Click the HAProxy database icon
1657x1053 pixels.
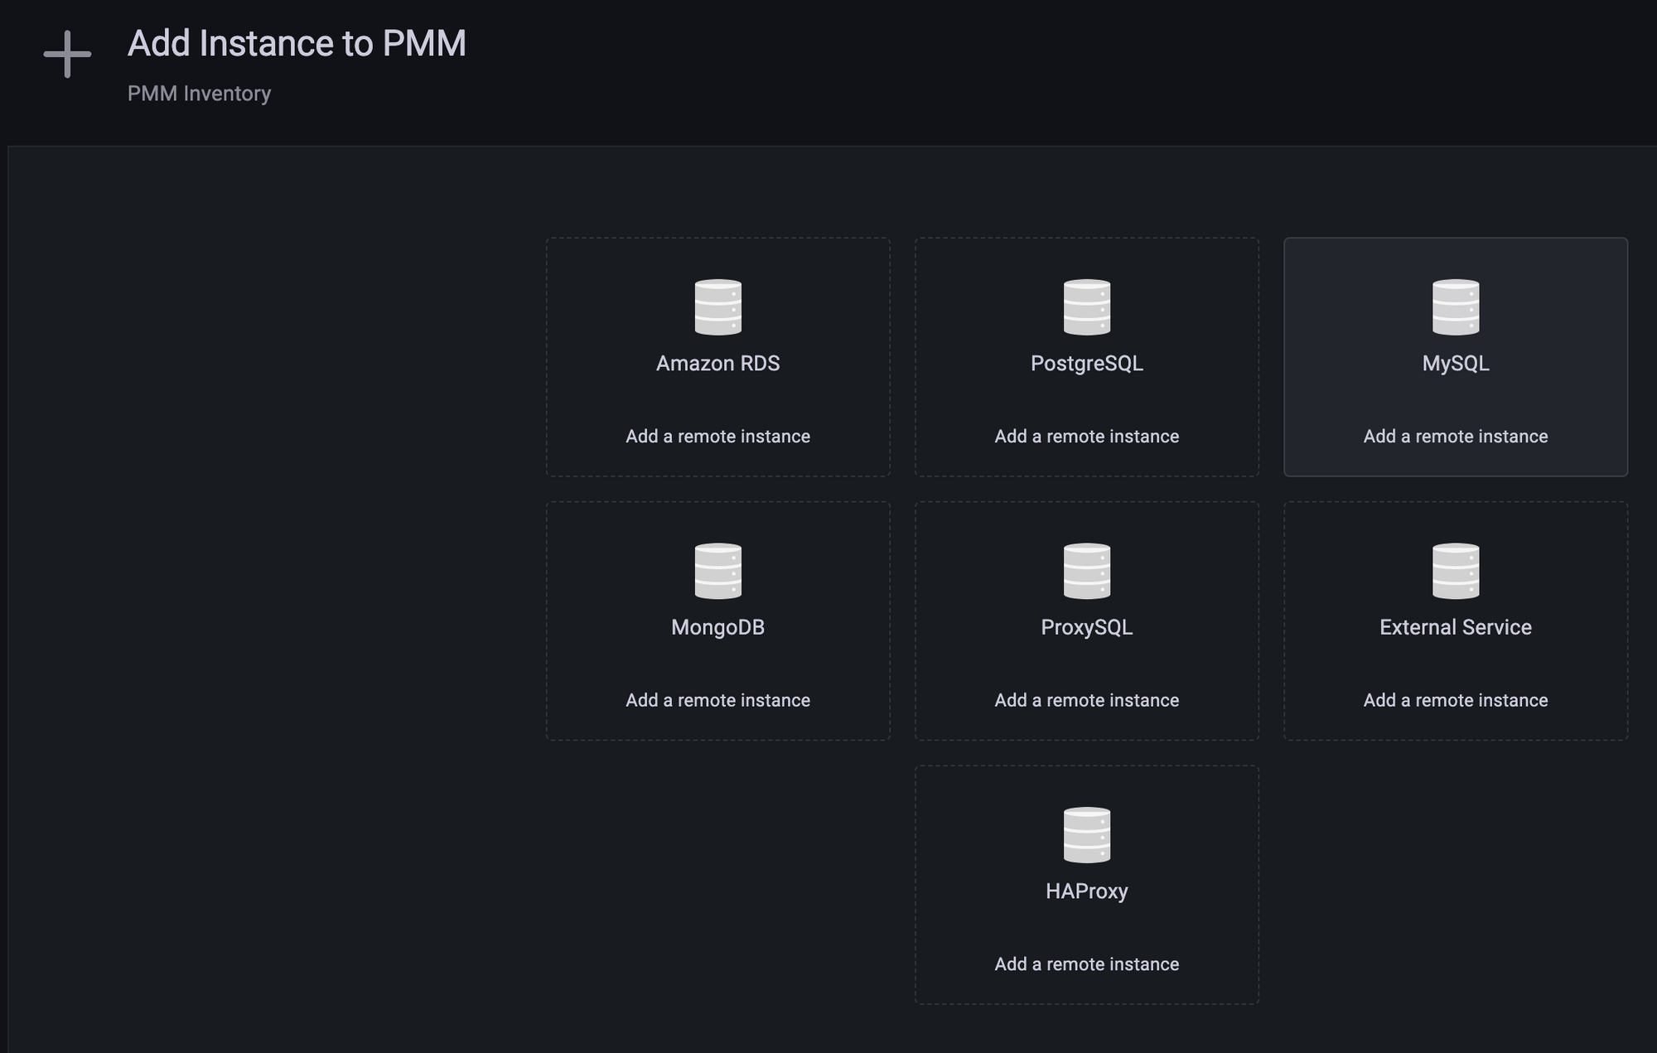point(1086,835)
